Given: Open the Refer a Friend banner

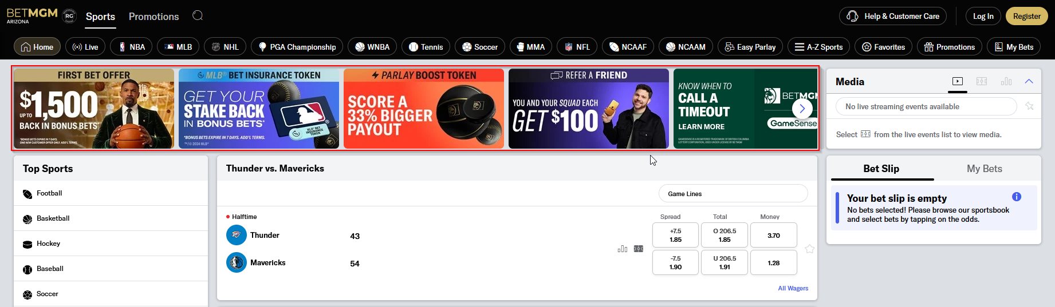Looking at the screenshot, I should (589, 109).
